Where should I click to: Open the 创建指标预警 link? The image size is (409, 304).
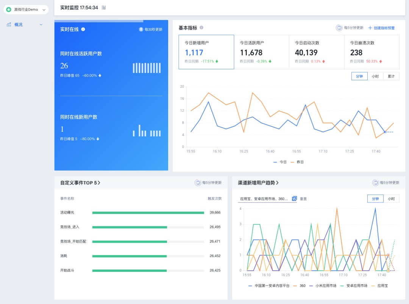pos(384,28)
